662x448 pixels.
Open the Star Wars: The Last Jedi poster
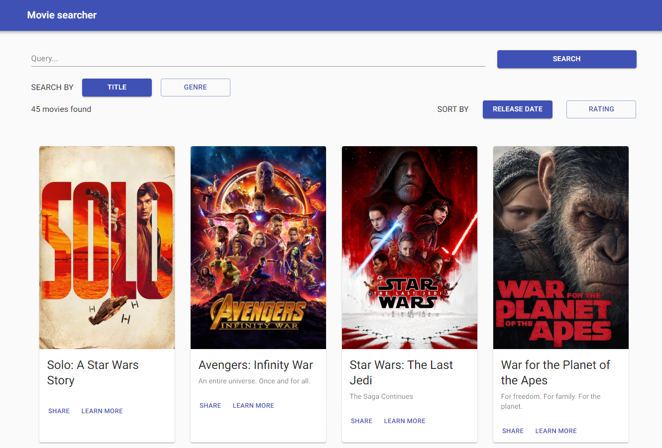410,248
